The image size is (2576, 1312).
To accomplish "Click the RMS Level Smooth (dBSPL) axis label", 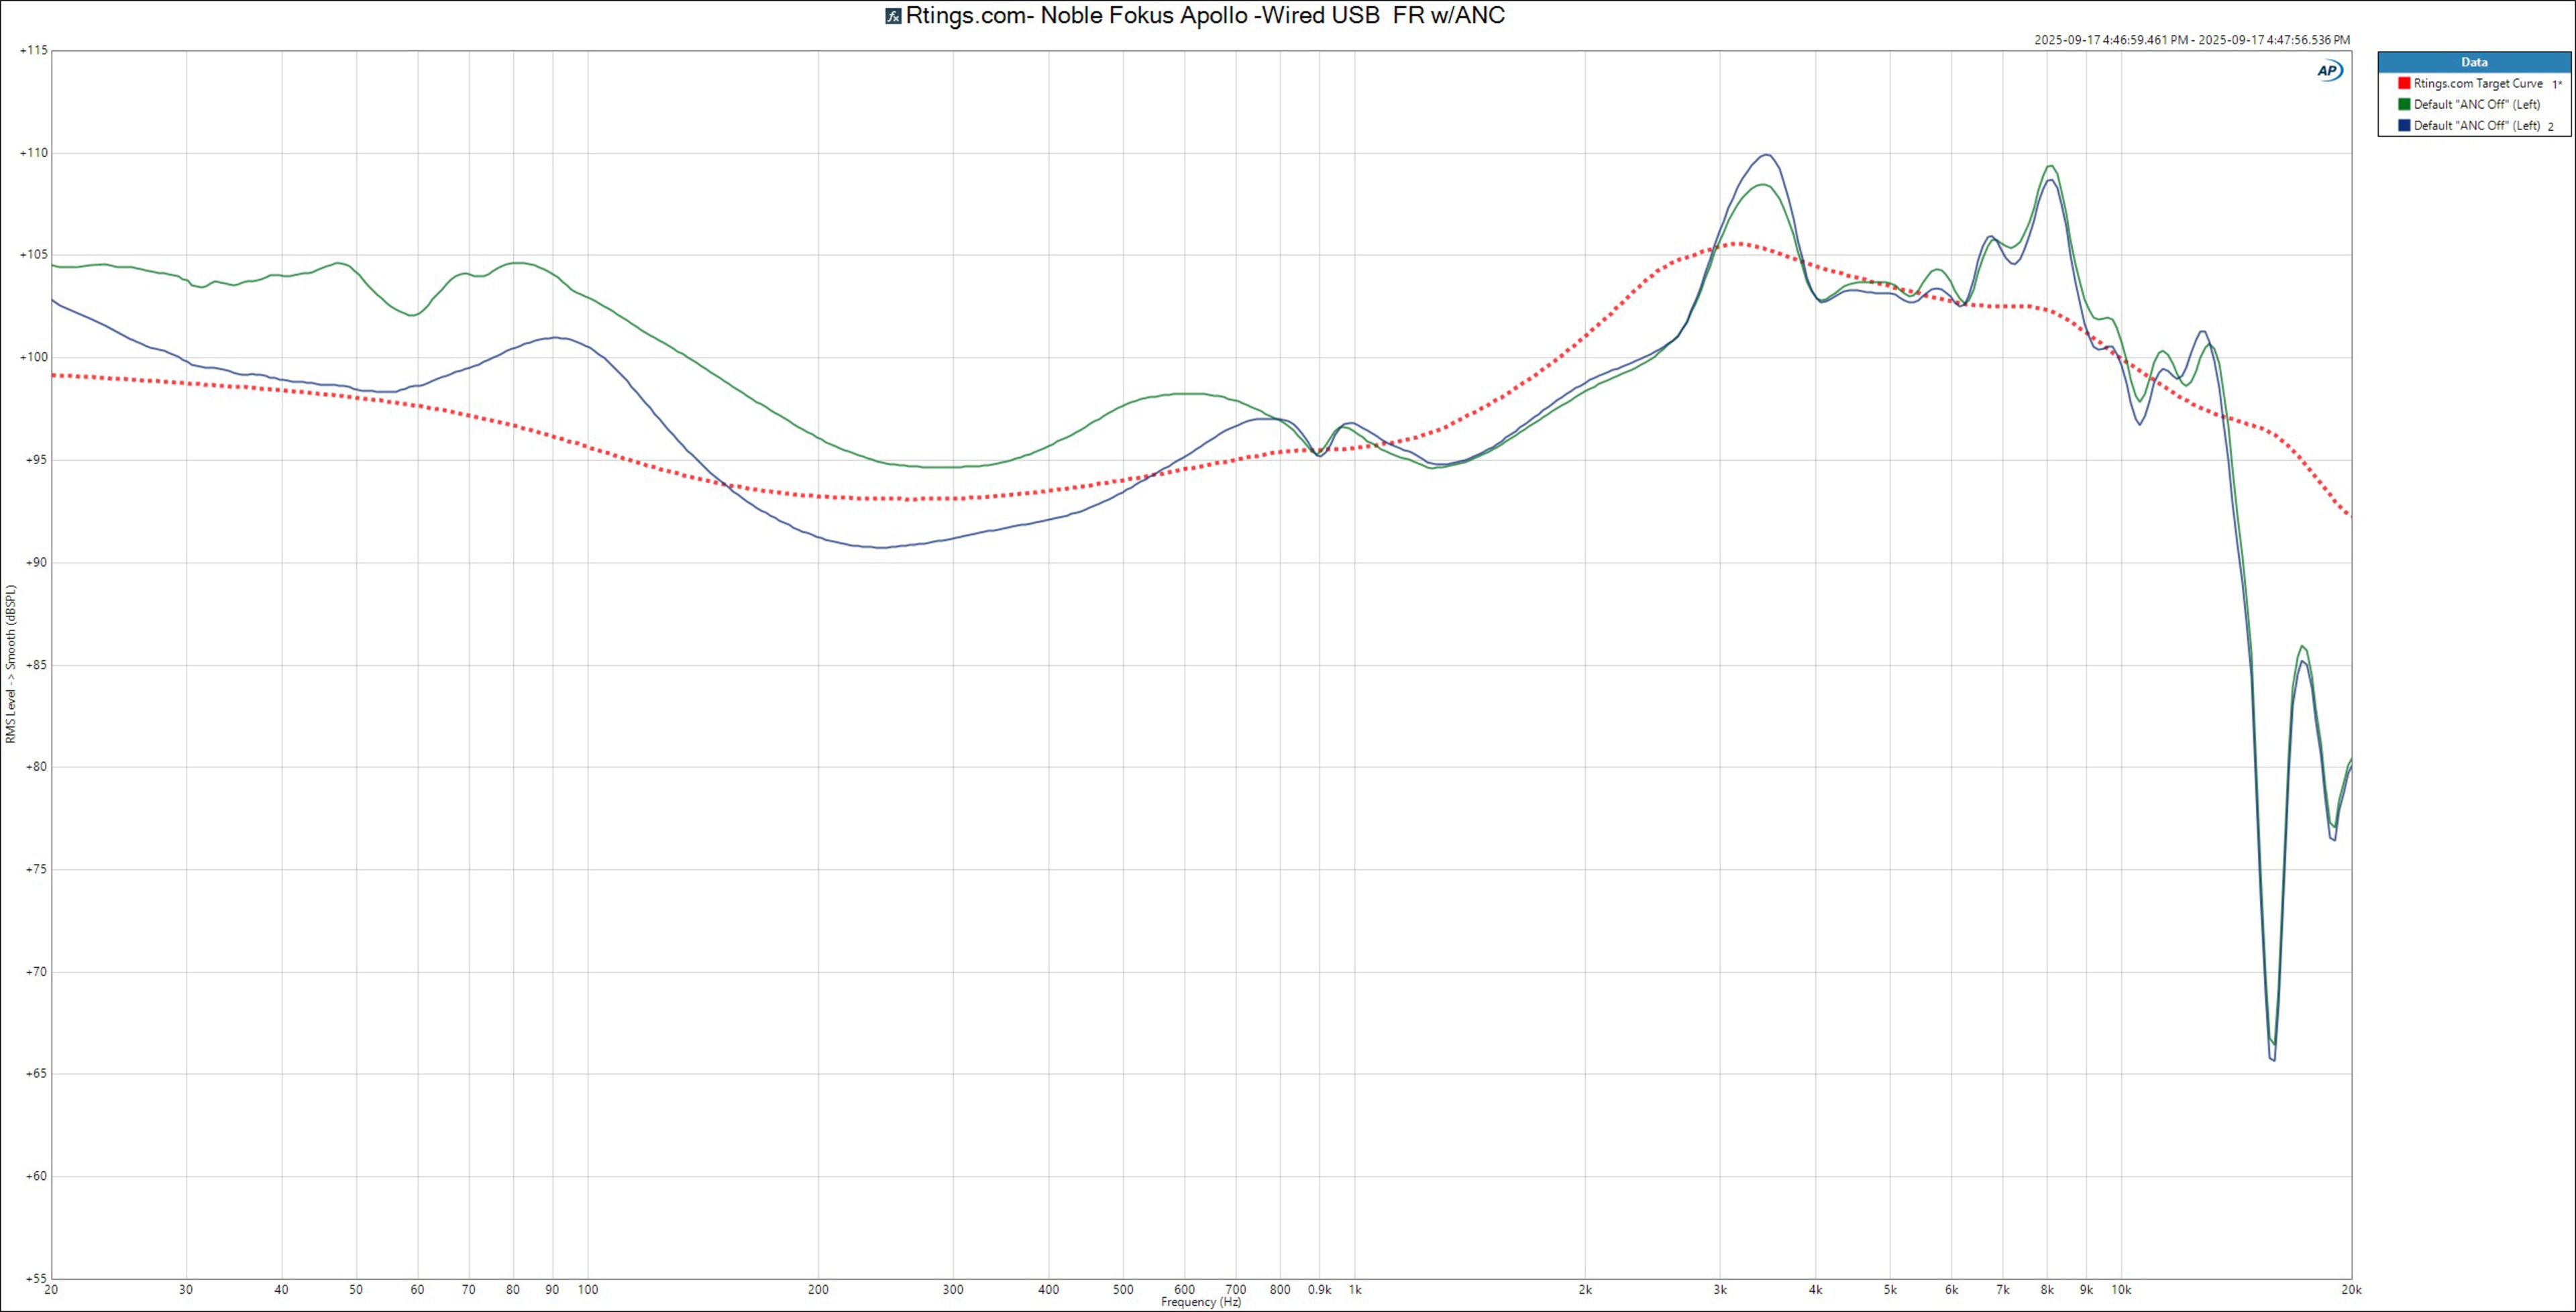I will tap(11, 664).
